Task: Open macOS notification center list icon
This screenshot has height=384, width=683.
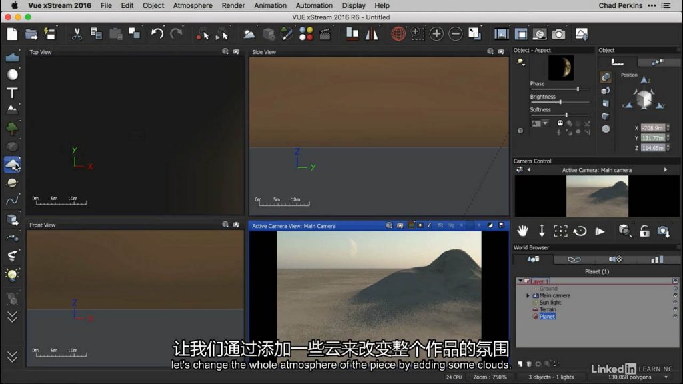Action: (666, 5)
